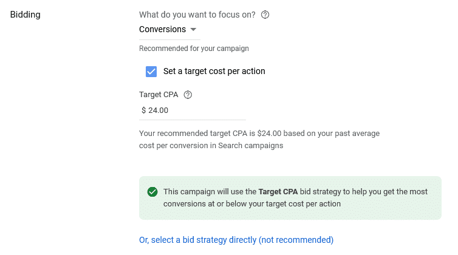Image resolution: width=458 pixels, height=255 pixels.
Task: Uncheck the target cost per action checkbox
Action: click(151, 71)
